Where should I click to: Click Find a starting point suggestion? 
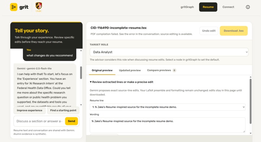(x=63, y=110)
